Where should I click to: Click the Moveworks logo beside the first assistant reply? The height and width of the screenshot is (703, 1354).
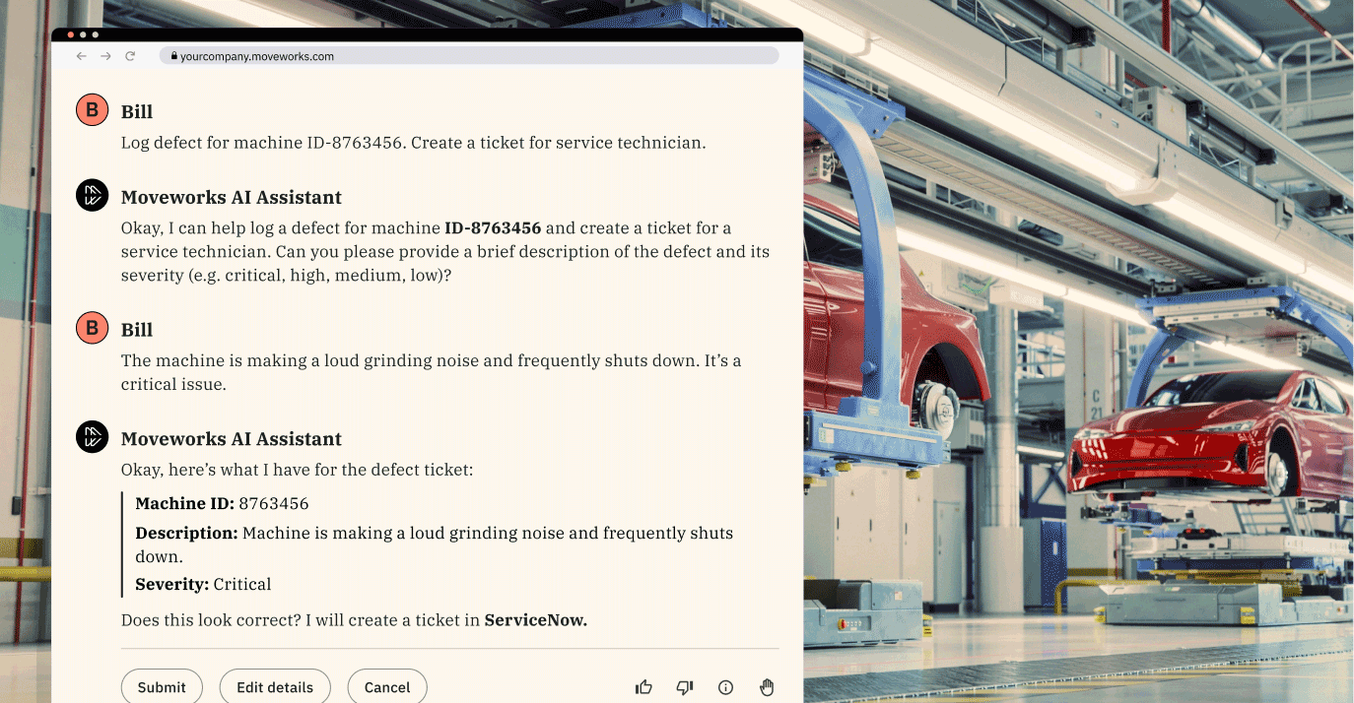92,195
